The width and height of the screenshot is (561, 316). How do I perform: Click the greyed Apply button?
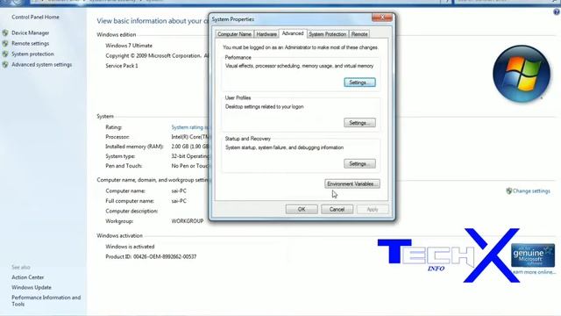(373, 209)
